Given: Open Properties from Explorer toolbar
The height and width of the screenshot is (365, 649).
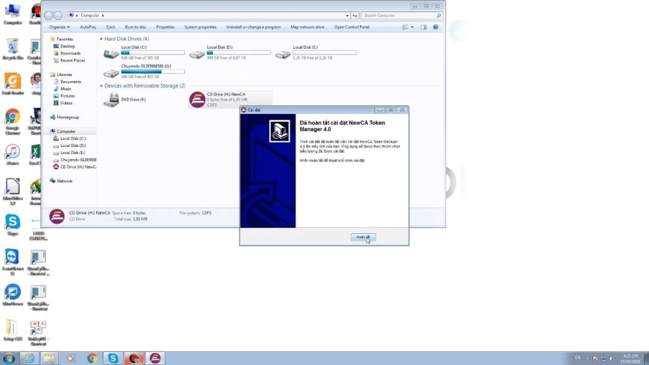Looking at the screenshot, I should tap(165, 27).
